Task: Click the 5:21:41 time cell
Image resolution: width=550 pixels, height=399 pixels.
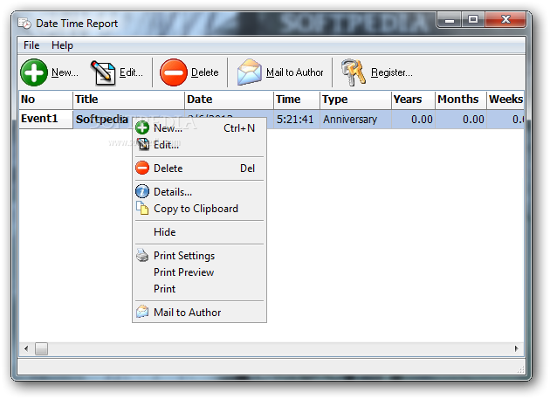Action: tap(297, 120)
